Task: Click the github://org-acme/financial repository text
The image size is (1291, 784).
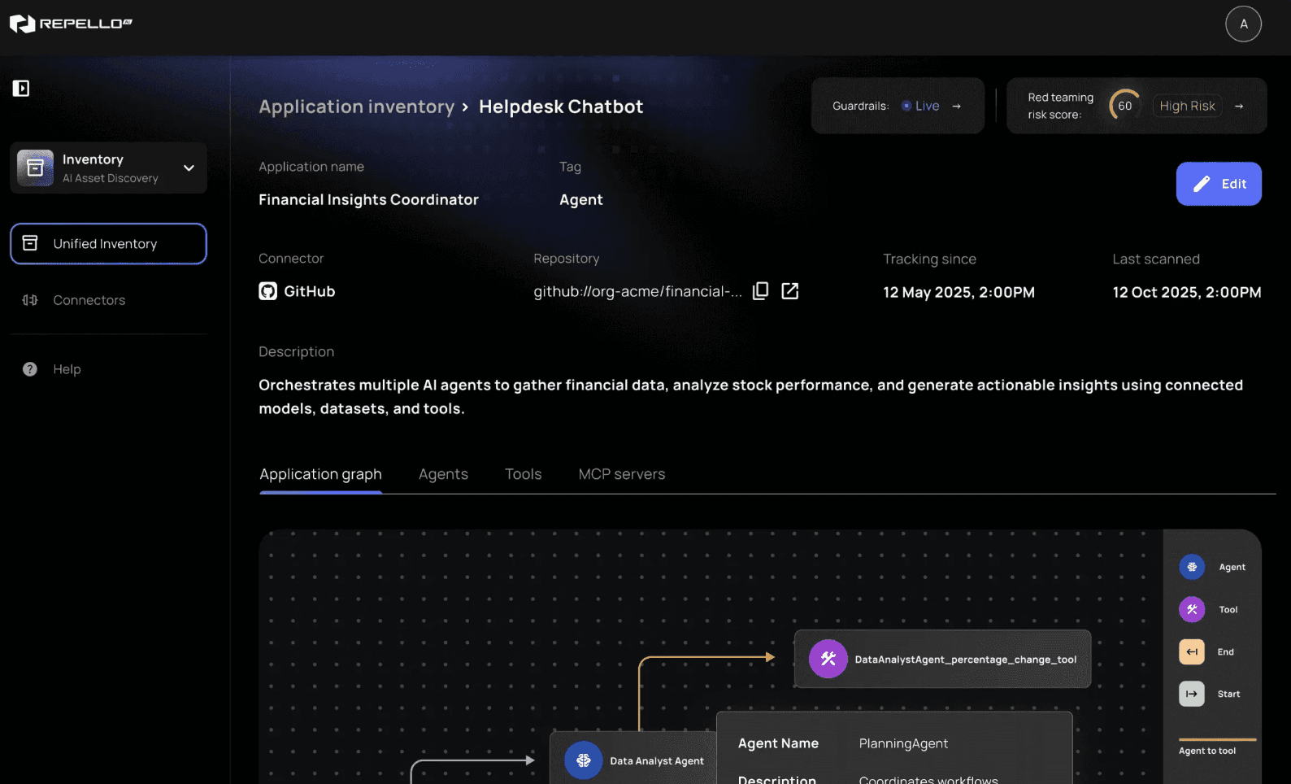Action: click(637, 291)
